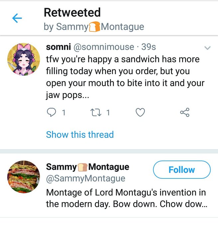Tap the retweet count number
The height and width of the screenshot is (226, 218).
click(108, 113)
